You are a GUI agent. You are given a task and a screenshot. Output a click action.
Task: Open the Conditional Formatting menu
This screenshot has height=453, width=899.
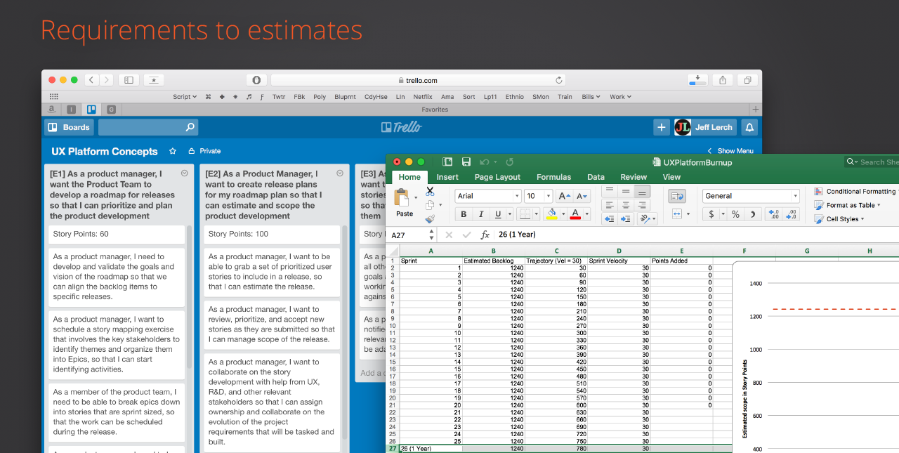(855, 191)
